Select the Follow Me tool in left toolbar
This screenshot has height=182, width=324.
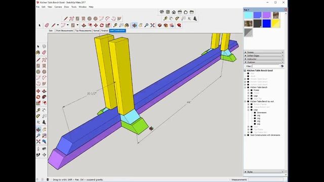(x=44, y=97)
